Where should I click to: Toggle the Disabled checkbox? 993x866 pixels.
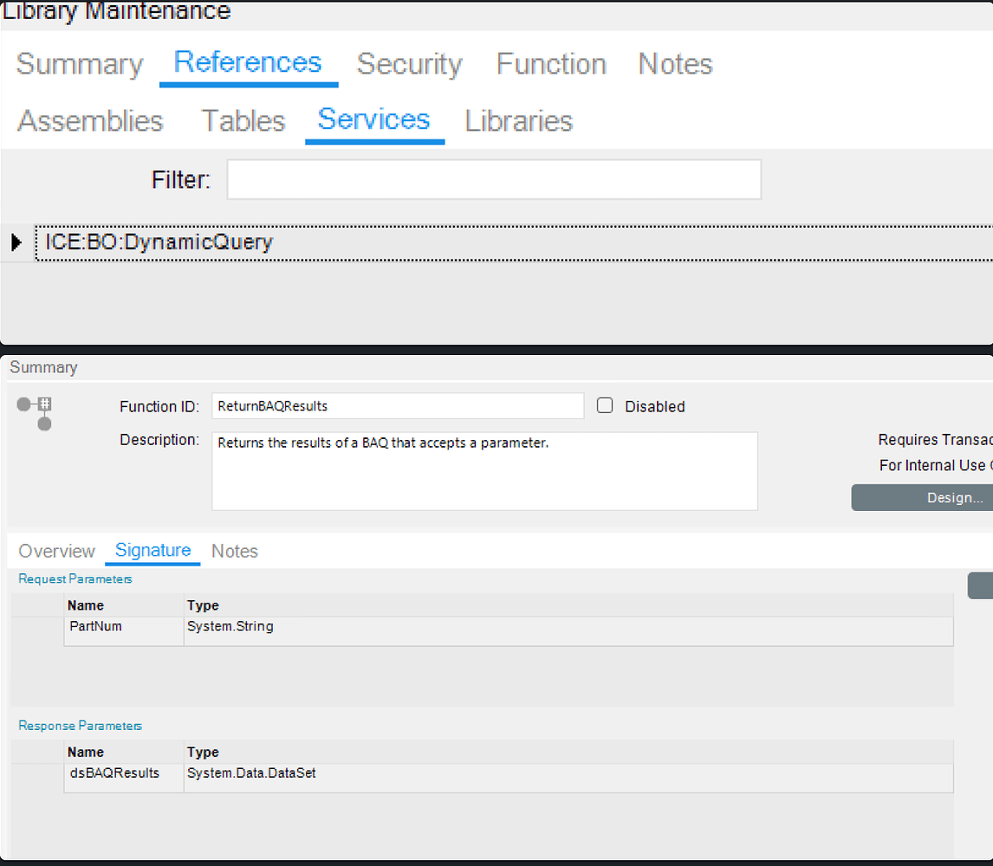[604, 406]
